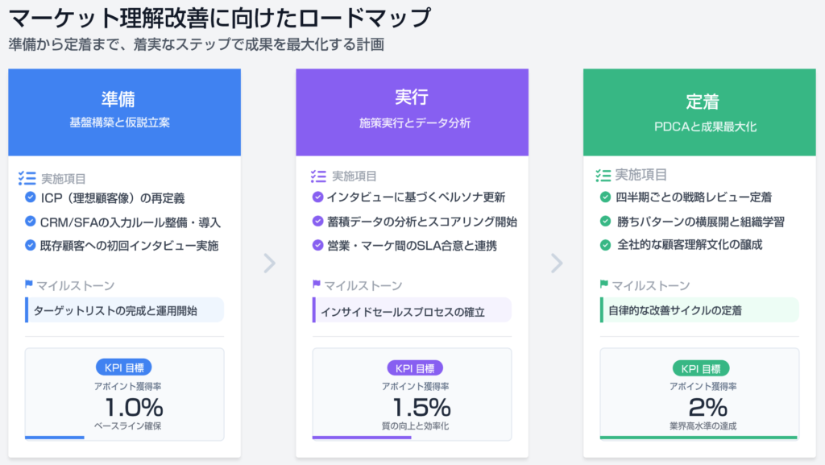Click chevron arrow between 実行 and 定着
This screenshot has height=465, width=825.
pyautogui.click(x=556, y=263)
